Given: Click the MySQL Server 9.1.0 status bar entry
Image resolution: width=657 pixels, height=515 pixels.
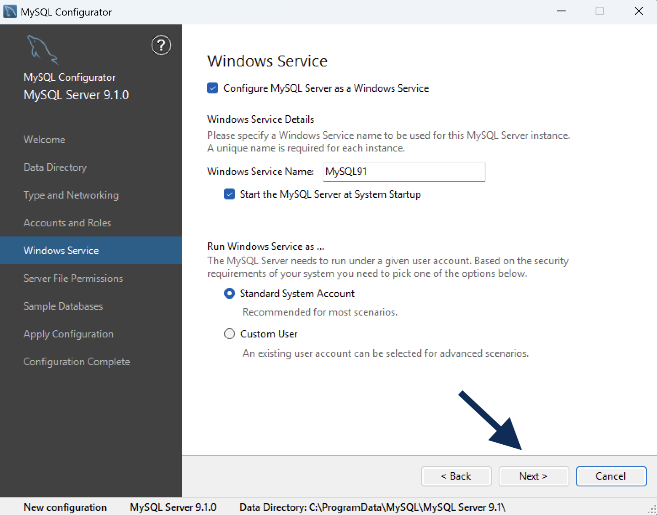Looking at the screenshot, I should click(173, 507).
